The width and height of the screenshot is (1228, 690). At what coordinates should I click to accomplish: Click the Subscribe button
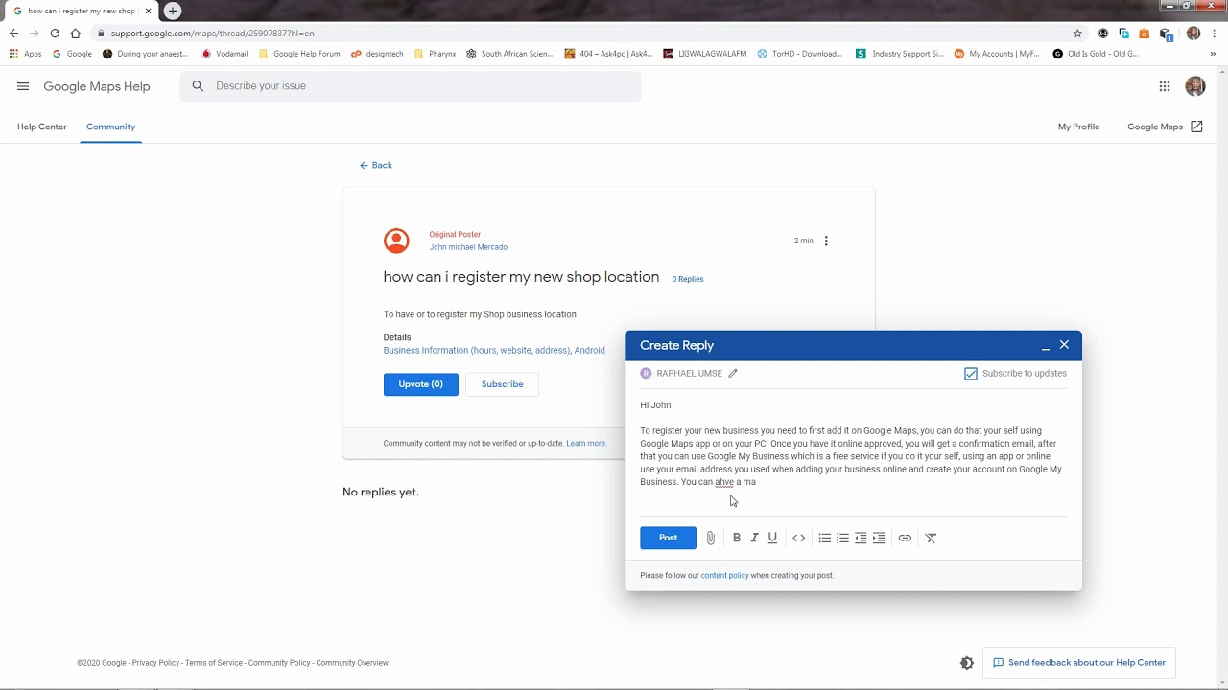502,384
